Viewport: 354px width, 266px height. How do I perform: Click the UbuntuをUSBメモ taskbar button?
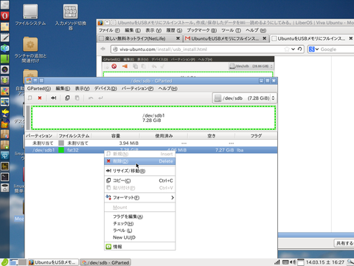(x=53, y=262)
